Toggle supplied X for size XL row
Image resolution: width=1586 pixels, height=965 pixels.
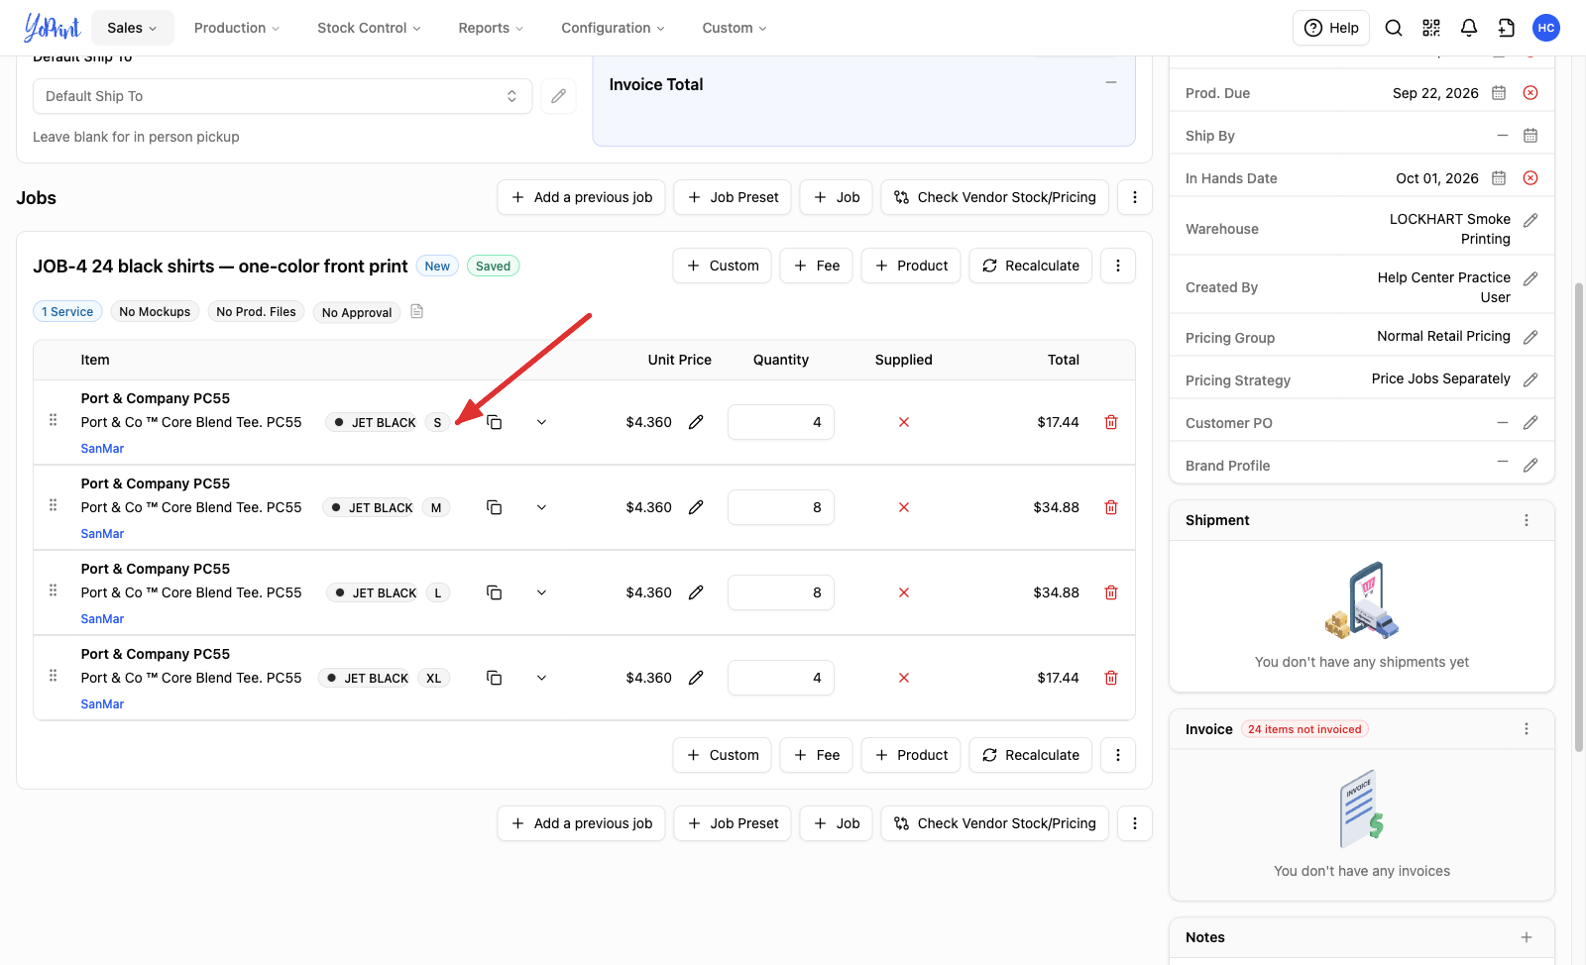pos(904,678)
